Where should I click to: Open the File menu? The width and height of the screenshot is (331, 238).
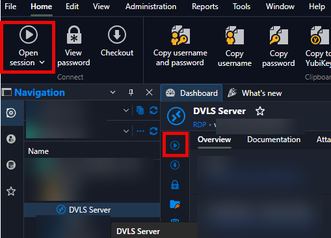pyautogui.click(x=10, y=7)
